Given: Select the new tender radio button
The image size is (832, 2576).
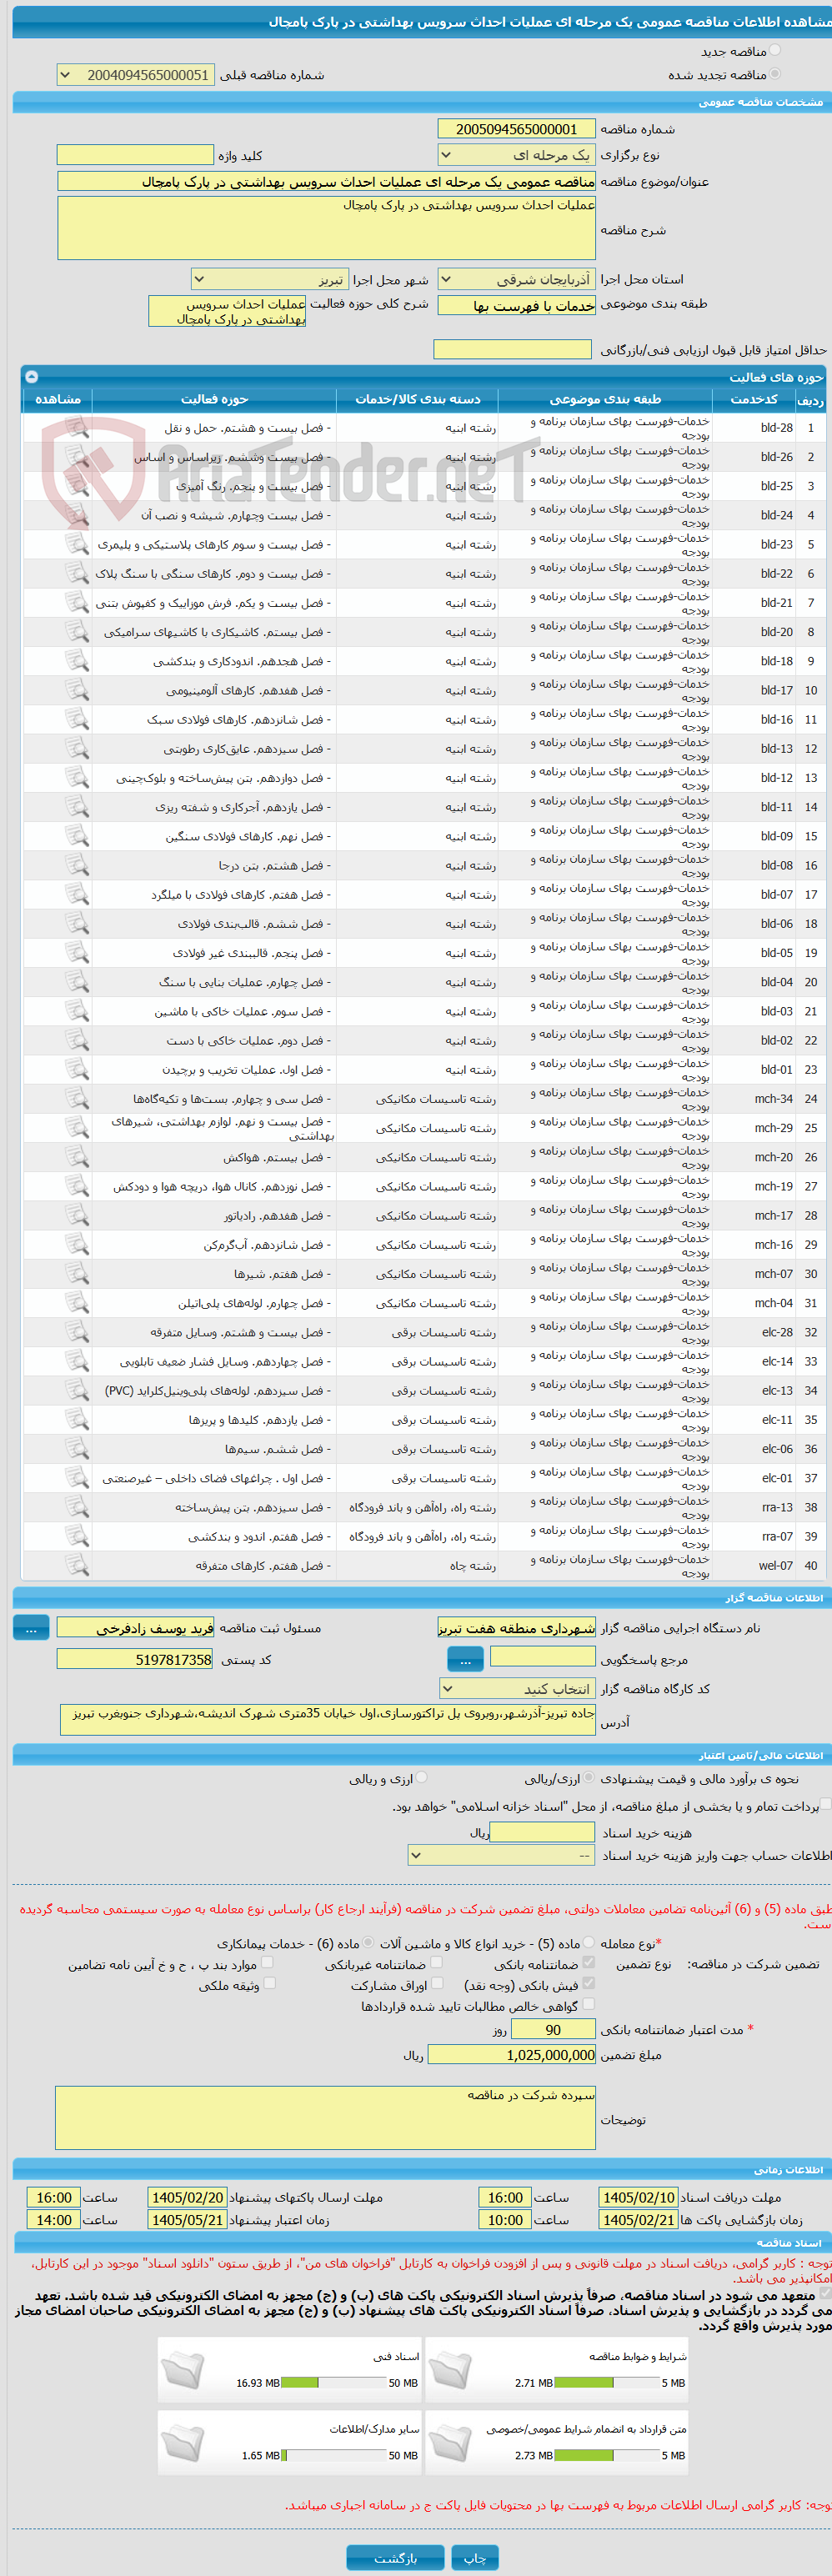Looking at the screenshot, I should point(775,50).
